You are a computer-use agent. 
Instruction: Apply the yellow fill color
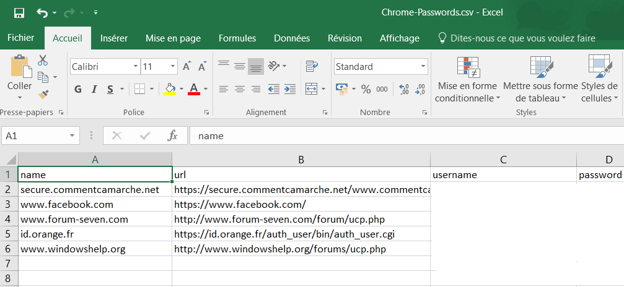tap(170, 89)
